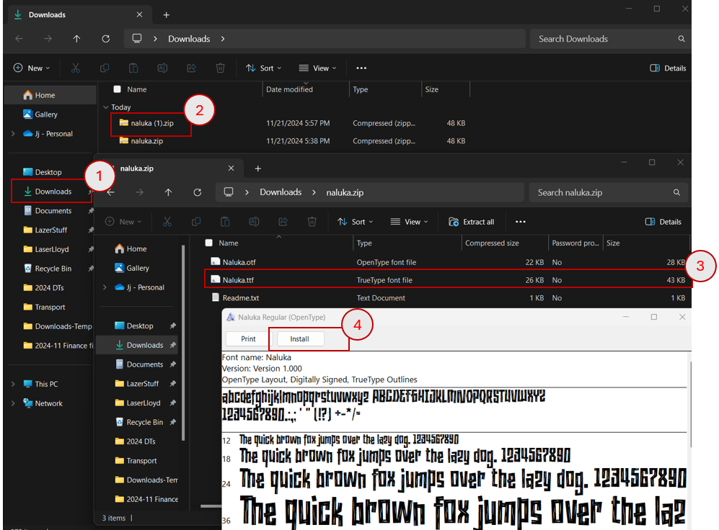719x530 pixels.
Task: Open View dropdown in Downloads toolbar
Action: pos(318,68)
